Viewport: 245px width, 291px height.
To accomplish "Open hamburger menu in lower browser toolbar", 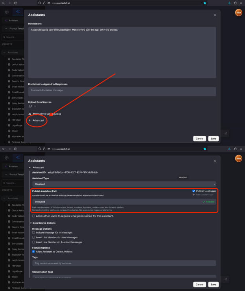I will tap(241, 149).
